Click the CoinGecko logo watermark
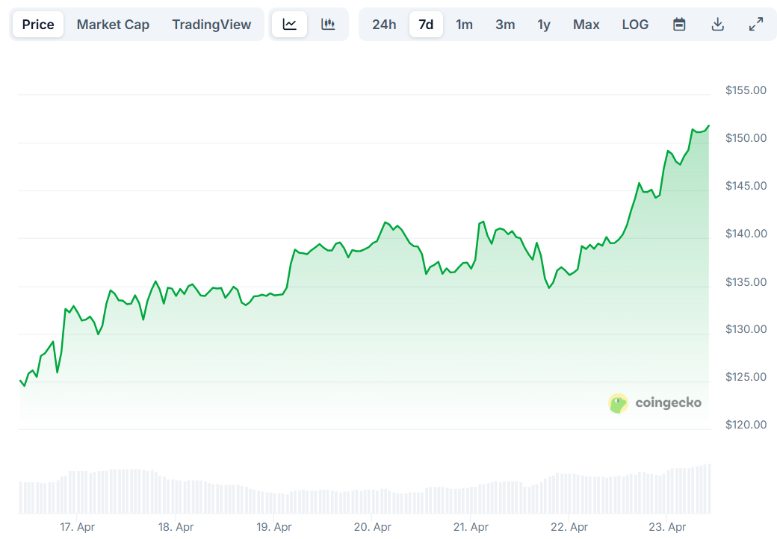Viewport: 777px width, 539px height. [x=655, y=403]
